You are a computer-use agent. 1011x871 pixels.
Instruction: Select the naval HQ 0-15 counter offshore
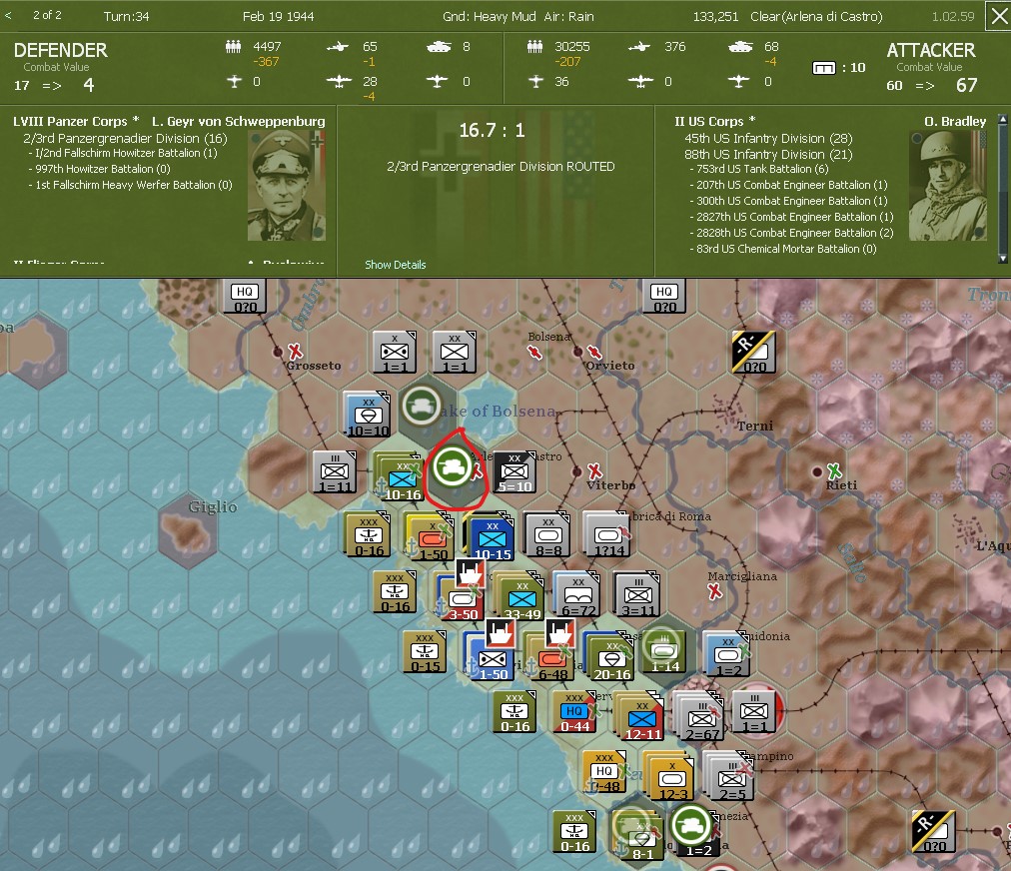(x=424, y=652)
